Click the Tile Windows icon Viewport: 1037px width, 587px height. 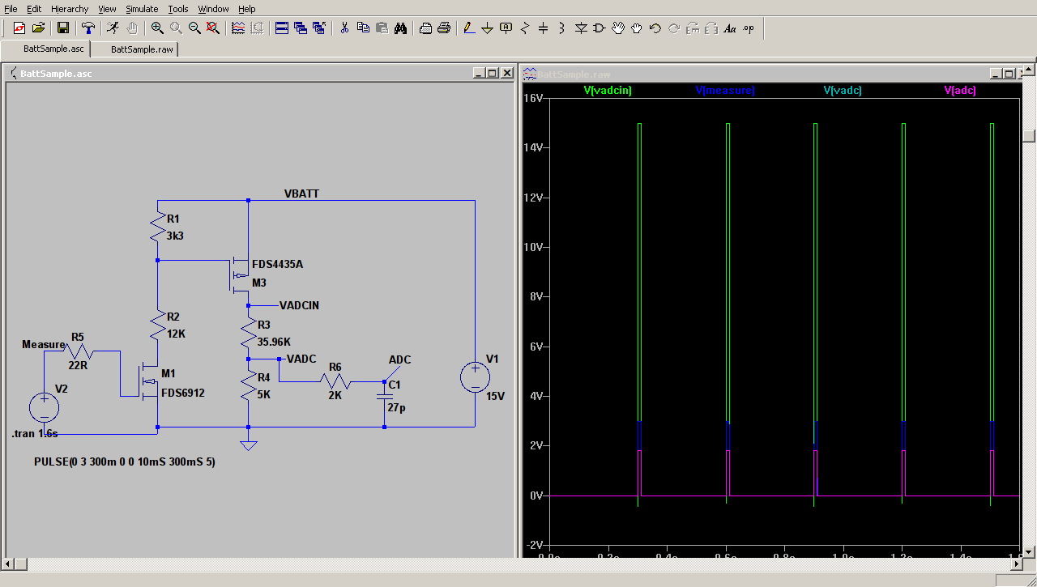point(282,28)
